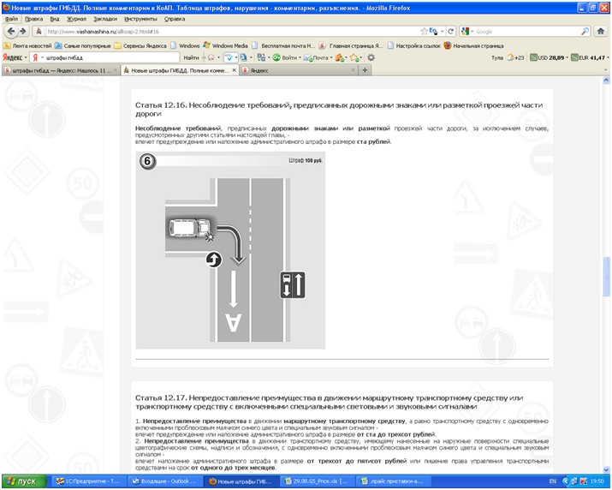Open the Файл menu
The image size is (612, 490).
(11, 19)
